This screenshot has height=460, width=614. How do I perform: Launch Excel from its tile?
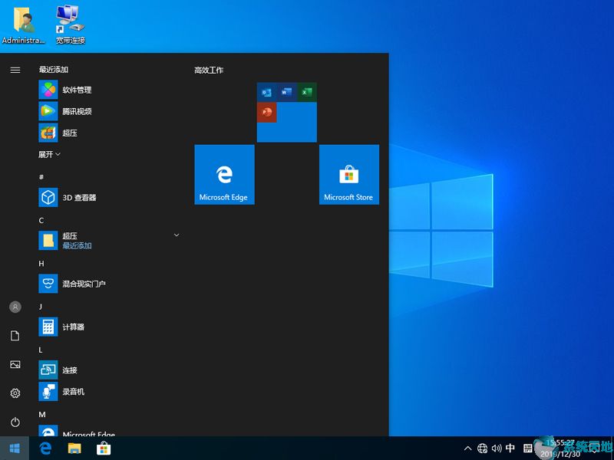(307, 92)
